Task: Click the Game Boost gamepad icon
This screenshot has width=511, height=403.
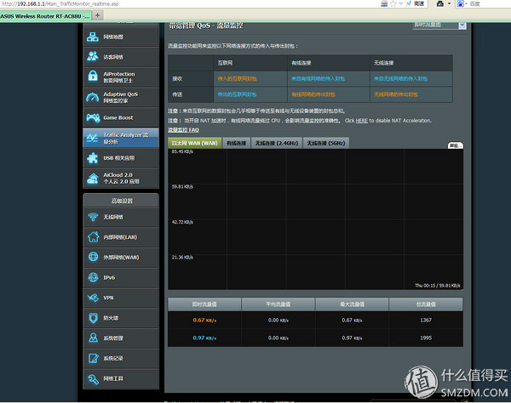Action: (x=93, y=117)
